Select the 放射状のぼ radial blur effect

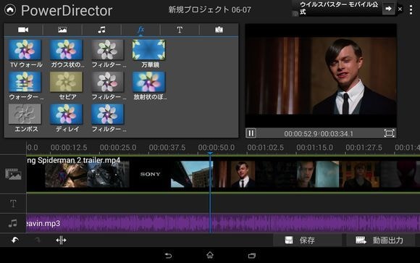(x=149, y=85)
